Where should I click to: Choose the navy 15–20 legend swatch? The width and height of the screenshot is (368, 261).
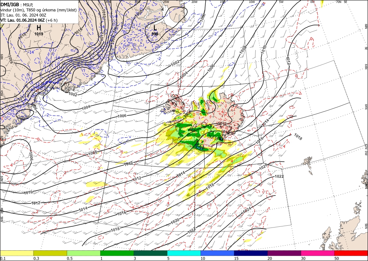tap(251, 253)
